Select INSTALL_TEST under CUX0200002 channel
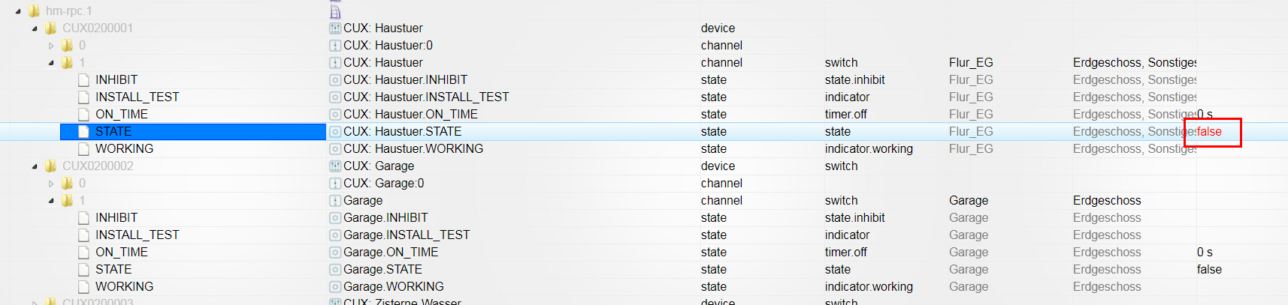The image size is (1288, 305). (x=137, y=235)
